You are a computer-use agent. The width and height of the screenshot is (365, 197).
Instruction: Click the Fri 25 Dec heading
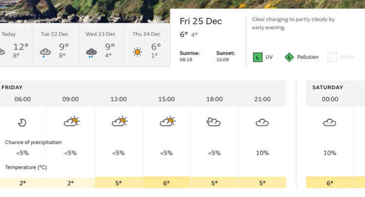click(201, 21)
